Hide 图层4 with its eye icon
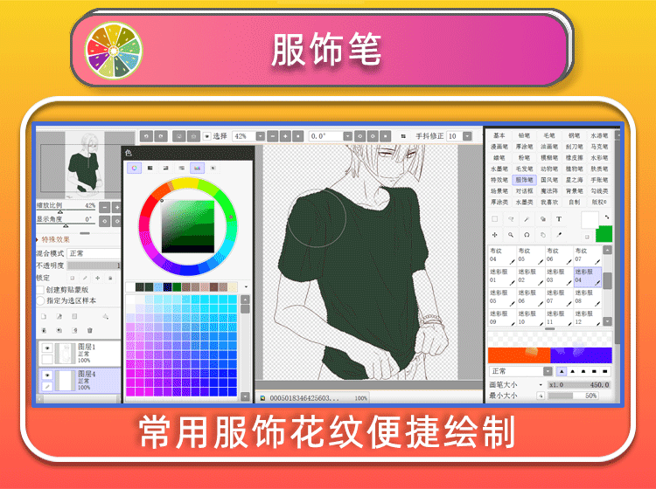This screenshot has width=656, height=489. click(x=47, y=375)
